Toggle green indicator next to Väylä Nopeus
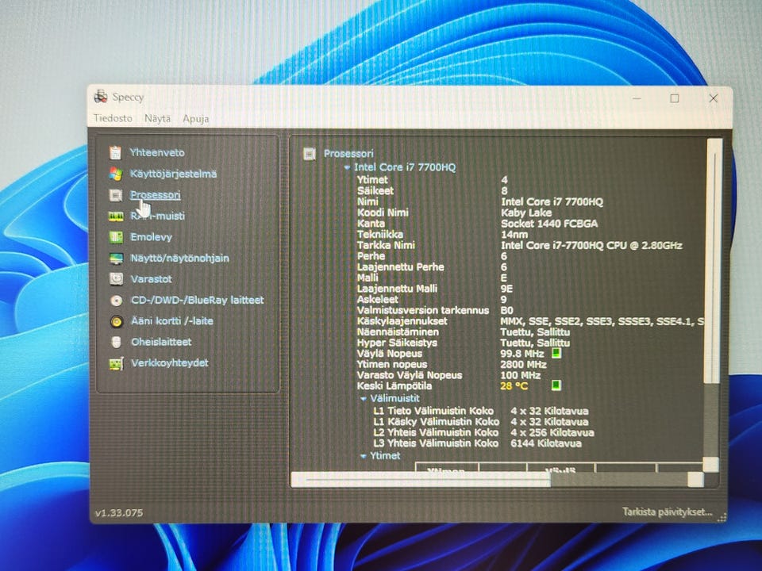 coord(556,353)
